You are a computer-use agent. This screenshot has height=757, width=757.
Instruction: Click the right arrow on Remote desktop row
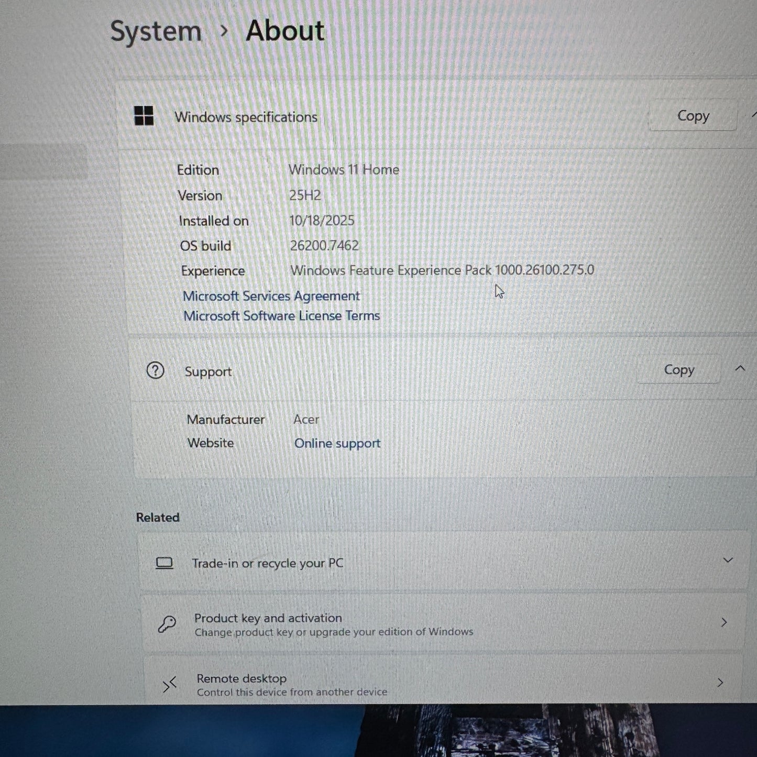(720, 683)
